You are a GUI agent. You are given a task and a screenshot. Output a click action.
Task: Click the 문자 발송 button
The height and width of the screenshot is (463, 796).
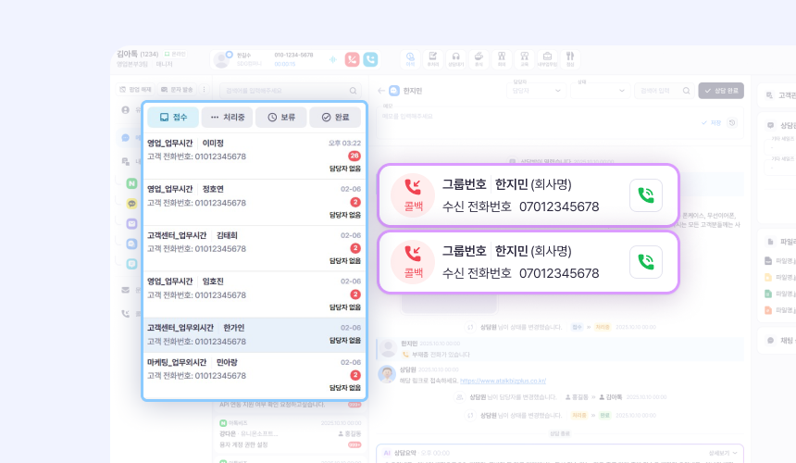click(177, 89)
